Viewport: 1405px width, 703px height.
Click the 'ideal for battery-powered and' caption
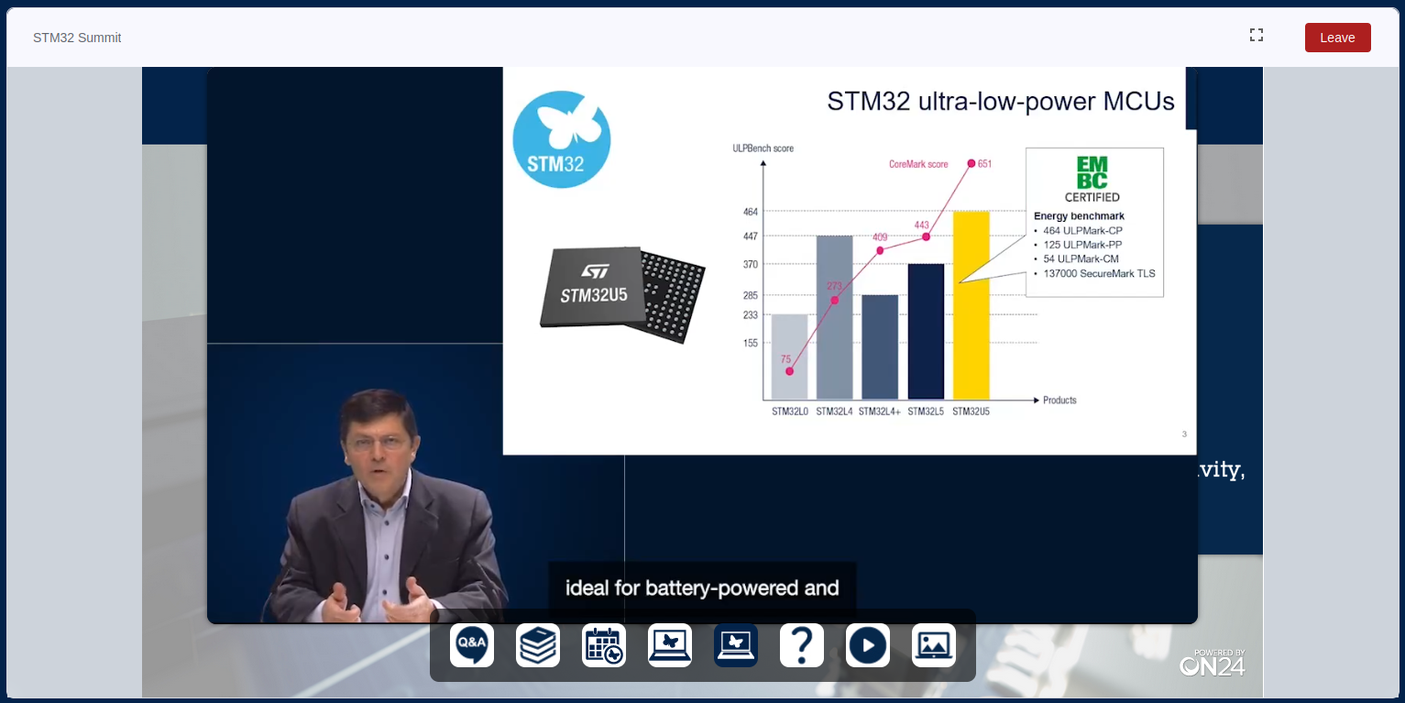coord(702,588)
